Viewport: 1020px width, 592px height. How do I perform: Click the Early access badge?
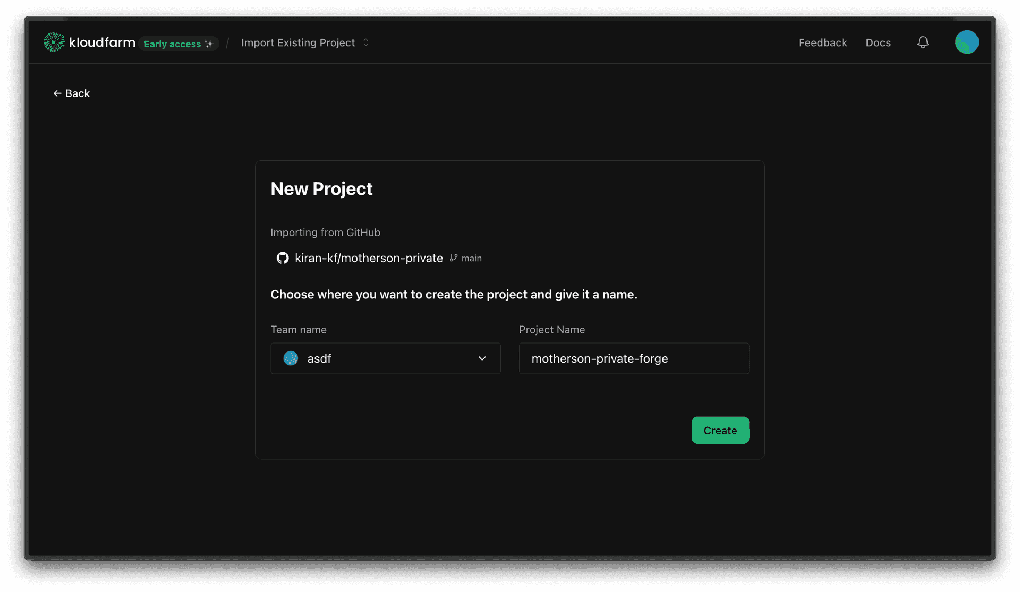178,44
